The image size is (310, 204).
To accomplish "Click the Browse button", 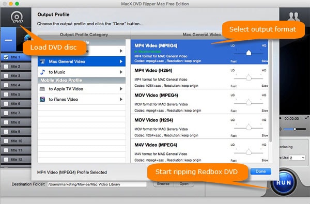I will [163, 184].
